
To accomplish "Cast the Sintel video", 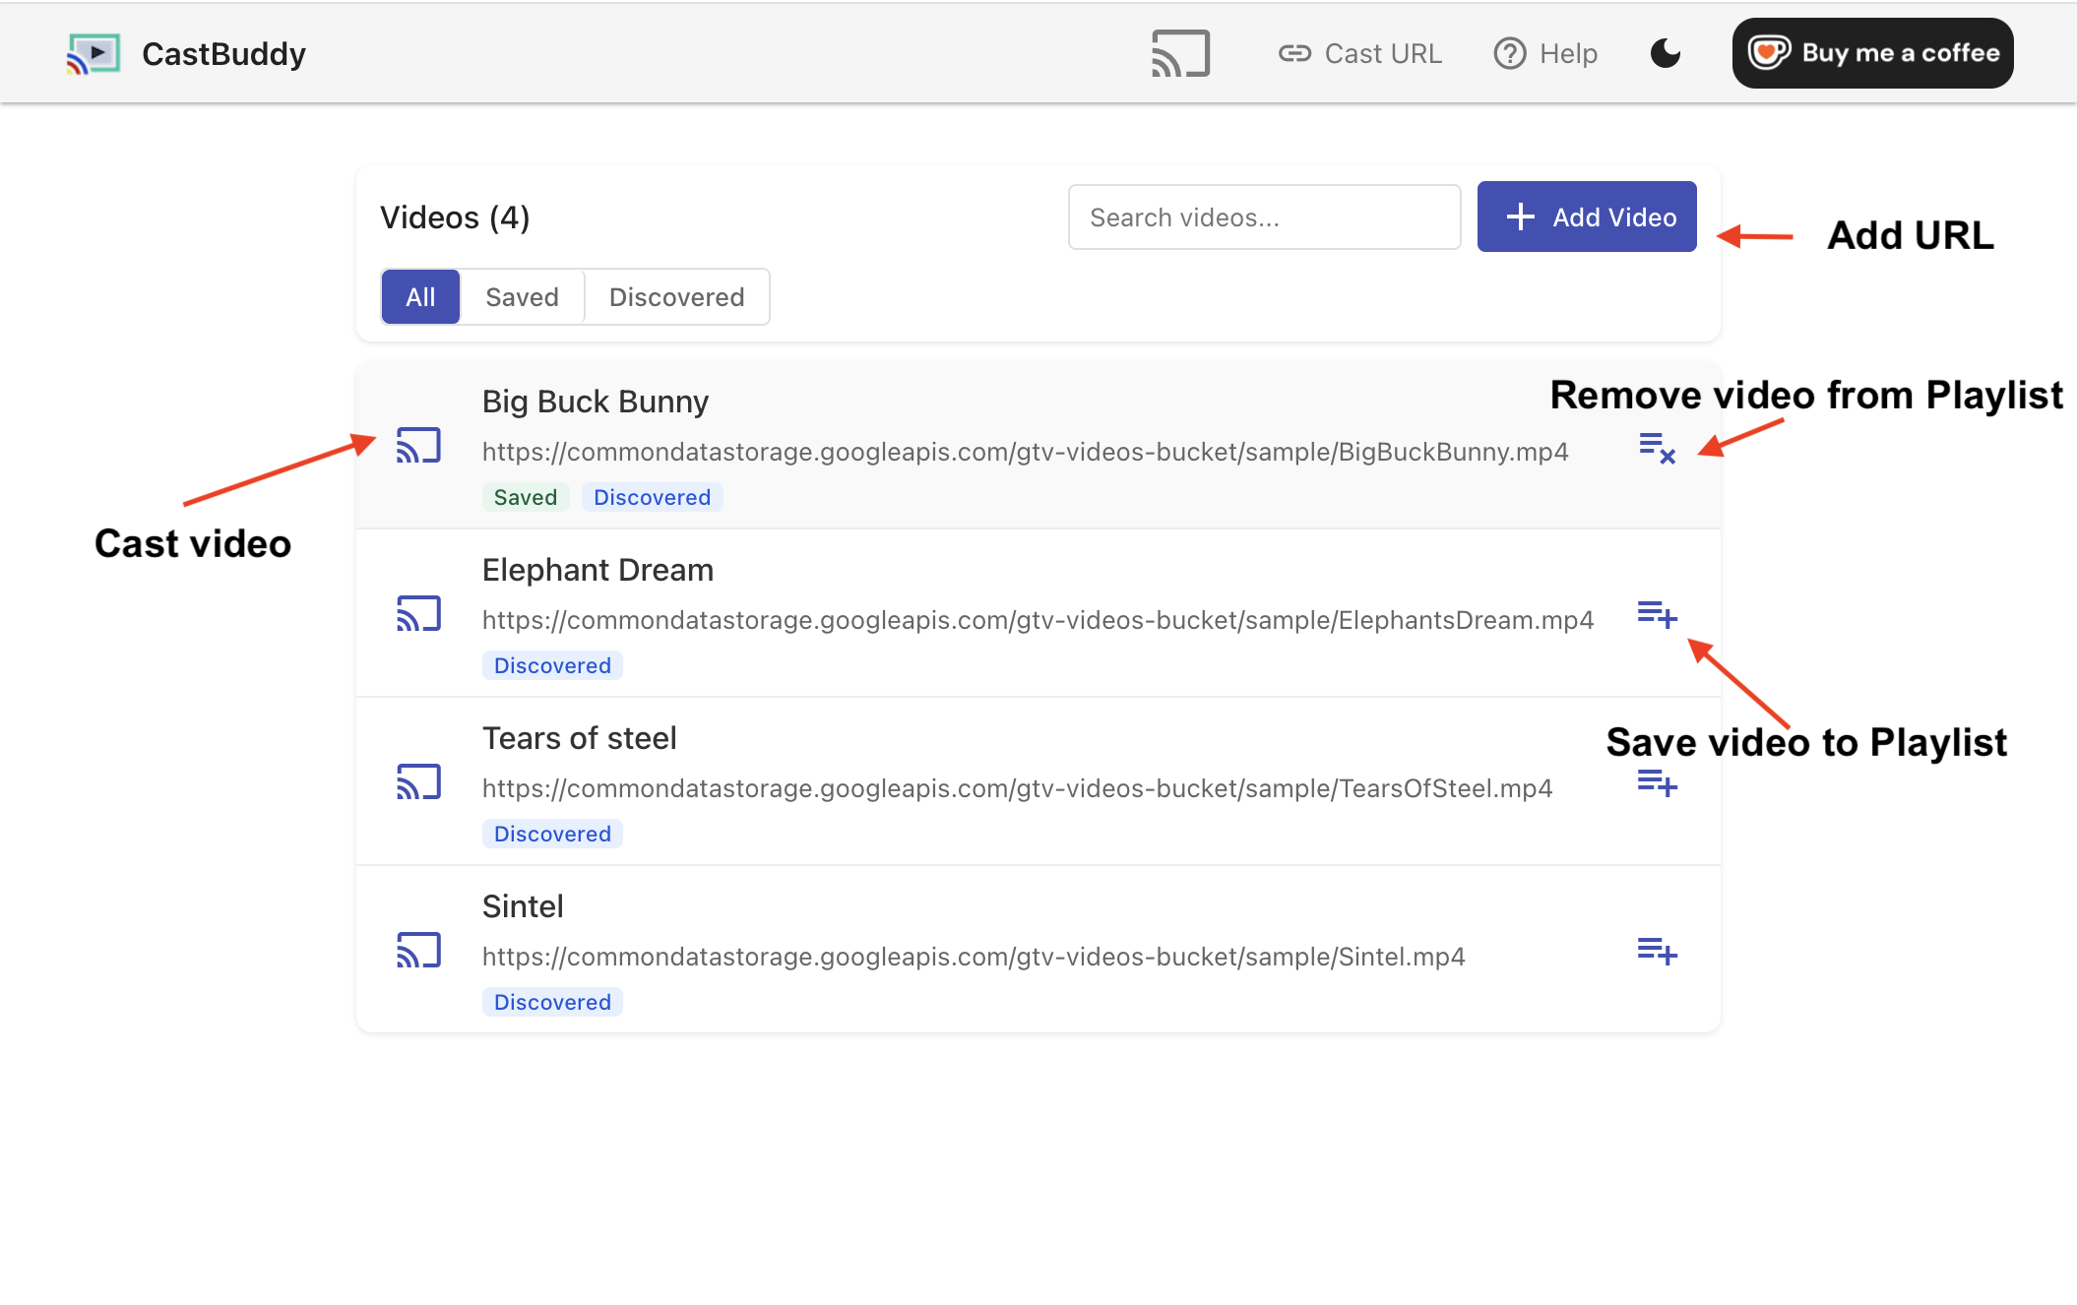I will point(418,951).
